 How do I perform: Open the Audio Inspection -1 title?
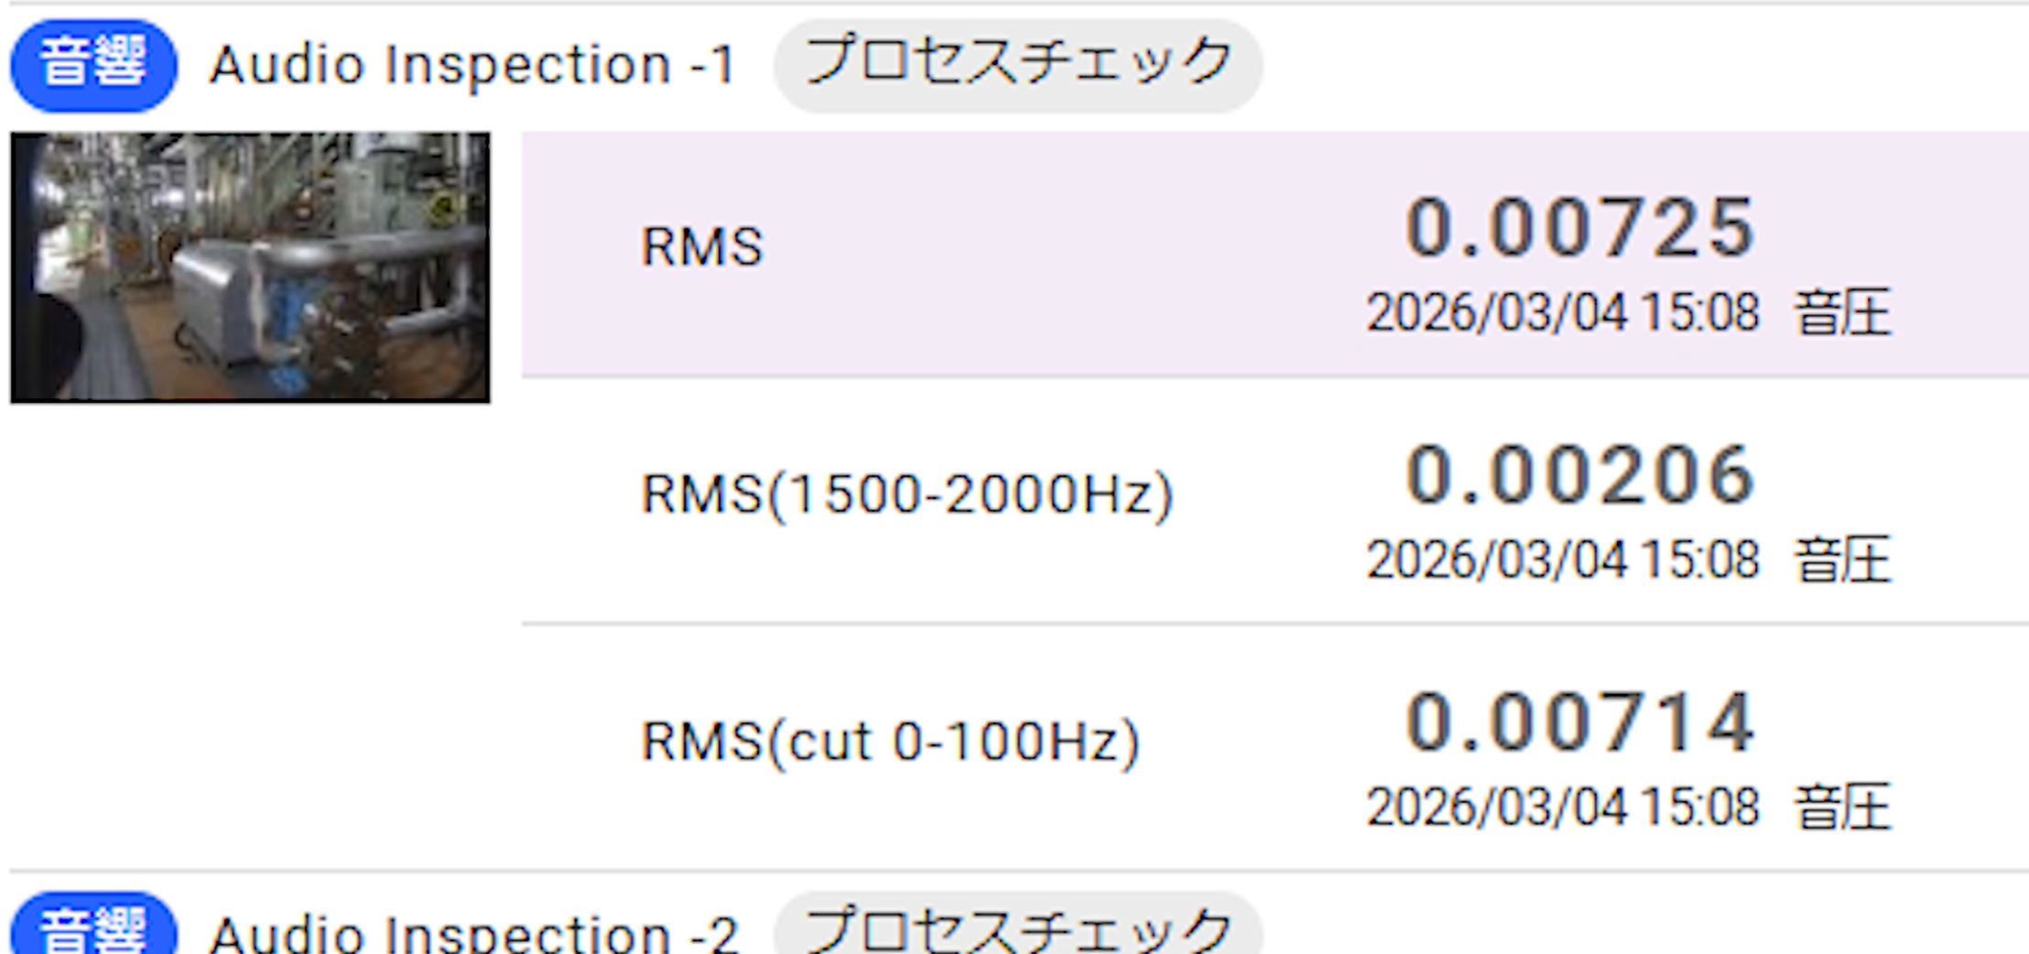tap(472, 65)
